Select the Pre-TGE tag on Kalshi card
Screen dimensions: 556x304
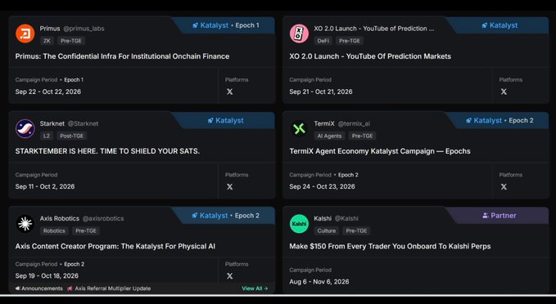356,230
